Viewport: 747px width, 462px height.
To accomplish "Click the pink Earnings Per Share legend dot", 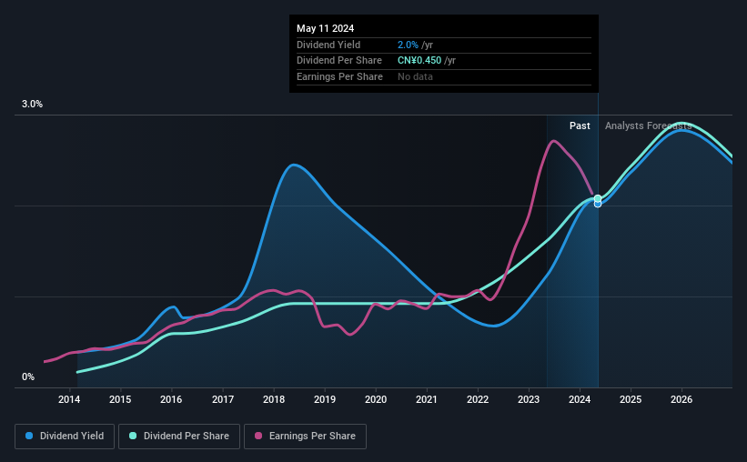I will (x=258, y=436).
